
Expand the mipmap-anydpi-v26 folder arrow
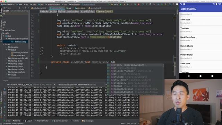pos(6,58)
